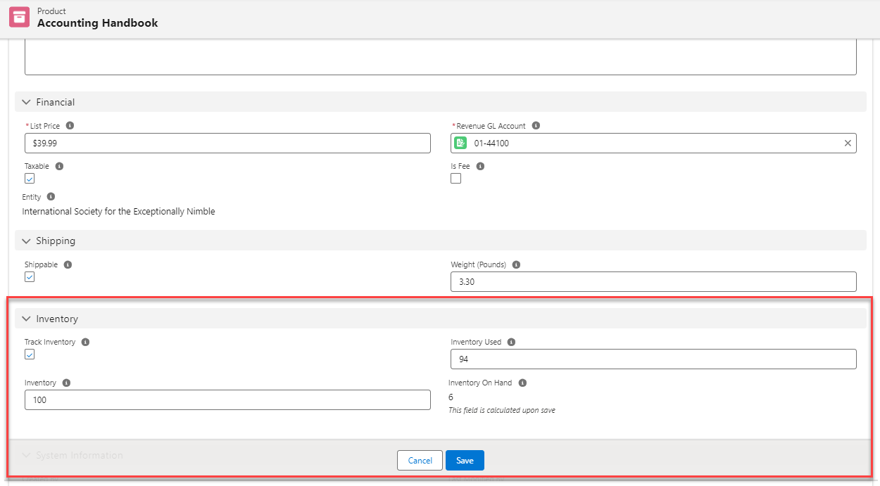The image size is (880, 486).
Task: Click into the Inventory Used field
Action: click(x=653, y=359)
